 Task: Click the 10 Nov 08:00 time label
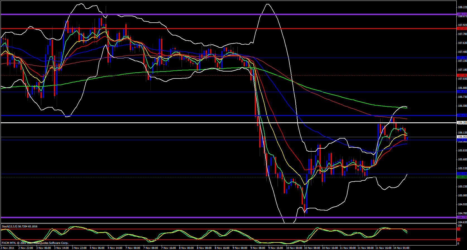click(x=312, y=248)
